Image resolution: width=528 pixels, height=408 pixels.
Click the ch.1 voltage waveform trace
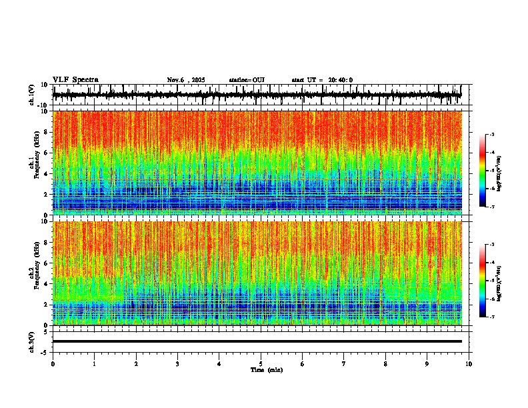pos(257,95)
